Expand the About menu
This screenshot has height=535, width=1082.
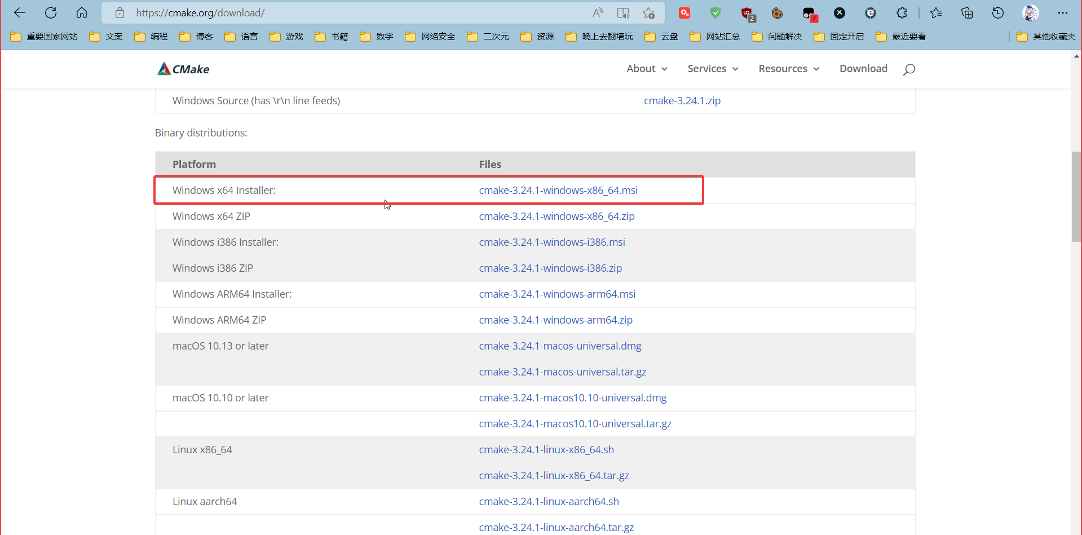coord(647,69)
